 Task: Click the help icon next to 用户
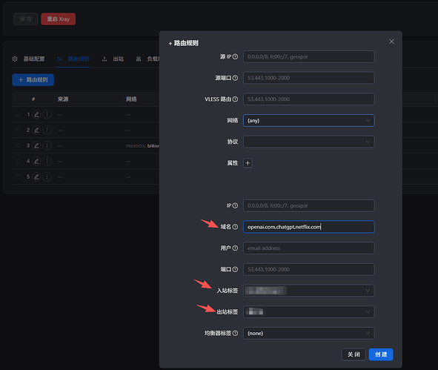(235, 248)
